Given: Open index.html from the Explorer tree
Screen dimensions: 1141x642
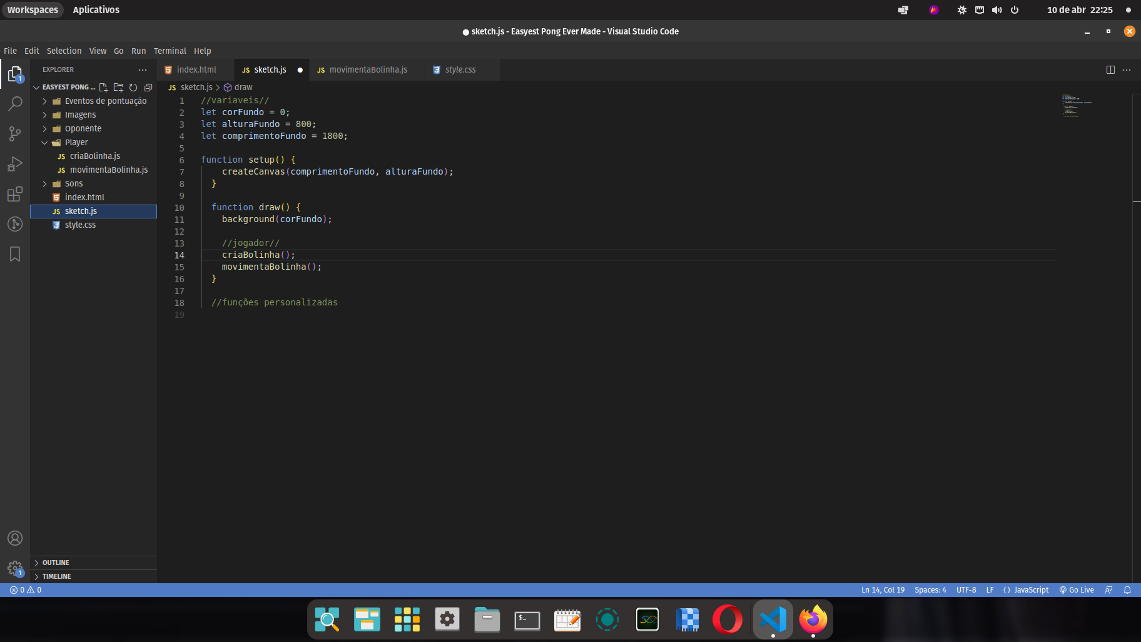Looking at the screenshot, I should (x=93, y=198).
